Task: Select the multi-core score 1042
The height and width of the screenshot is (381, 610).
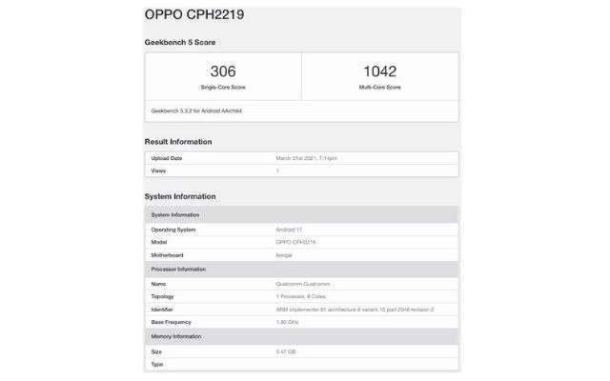Action: click(379, 71)
